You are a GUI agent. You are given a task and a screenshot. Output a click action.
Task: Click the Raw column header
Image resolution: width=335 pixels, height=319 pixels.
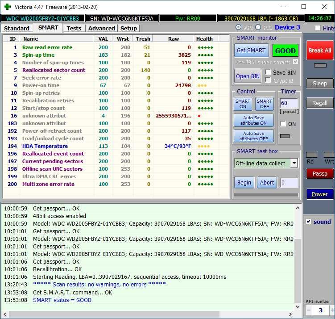click(x=173, y=39)
